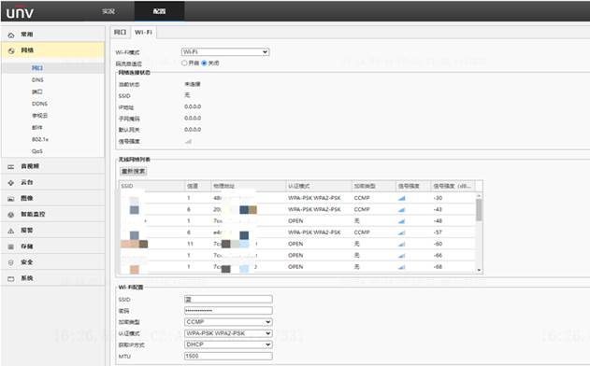
Task: Open the 云台 (PTZ) section icon
Action: (x=11, y=183)
